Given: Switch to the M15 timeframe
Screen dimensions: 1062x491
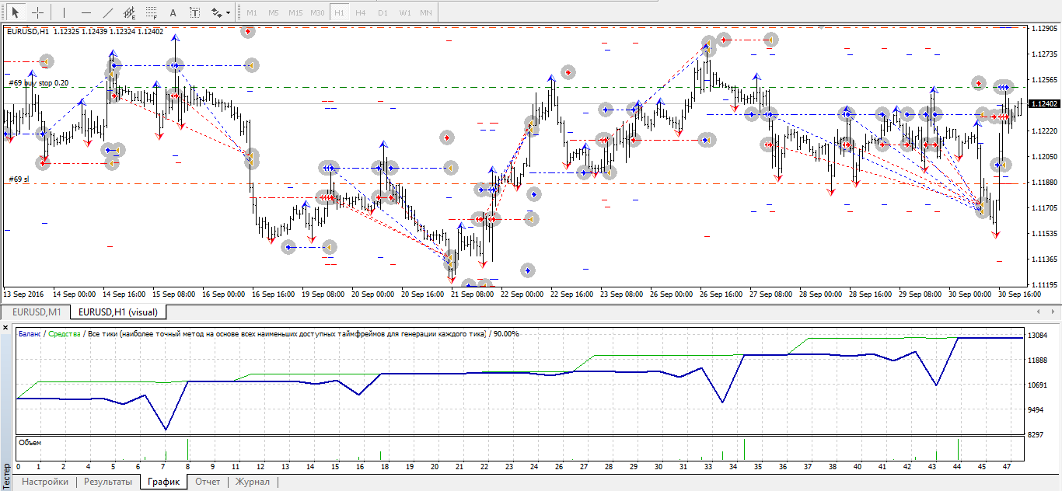Looking at the screenshot, I should tap(295, 13).
